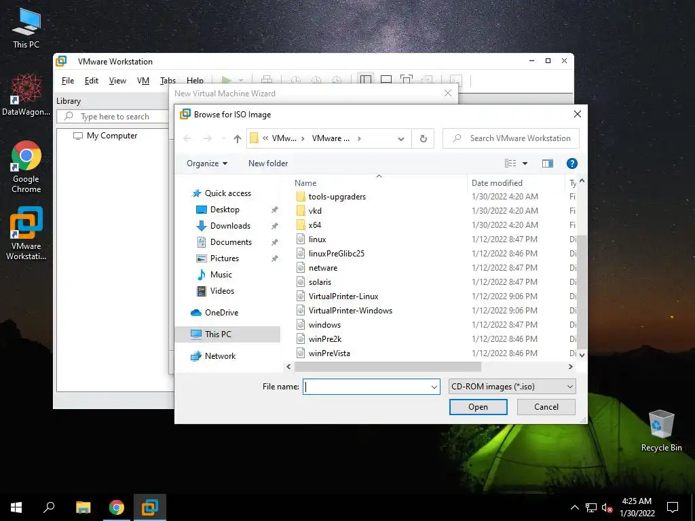Open Windows Start menu

(16, 507)
